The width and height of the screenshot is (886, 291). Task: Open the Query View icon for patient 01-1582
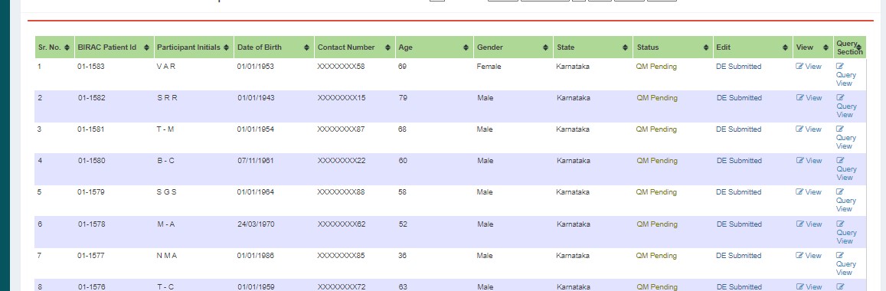pos(840,98)
